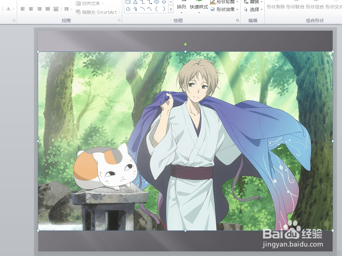Screen dimensions: 342x256
Task: Click the top-left corner handle
Action: 38,52
